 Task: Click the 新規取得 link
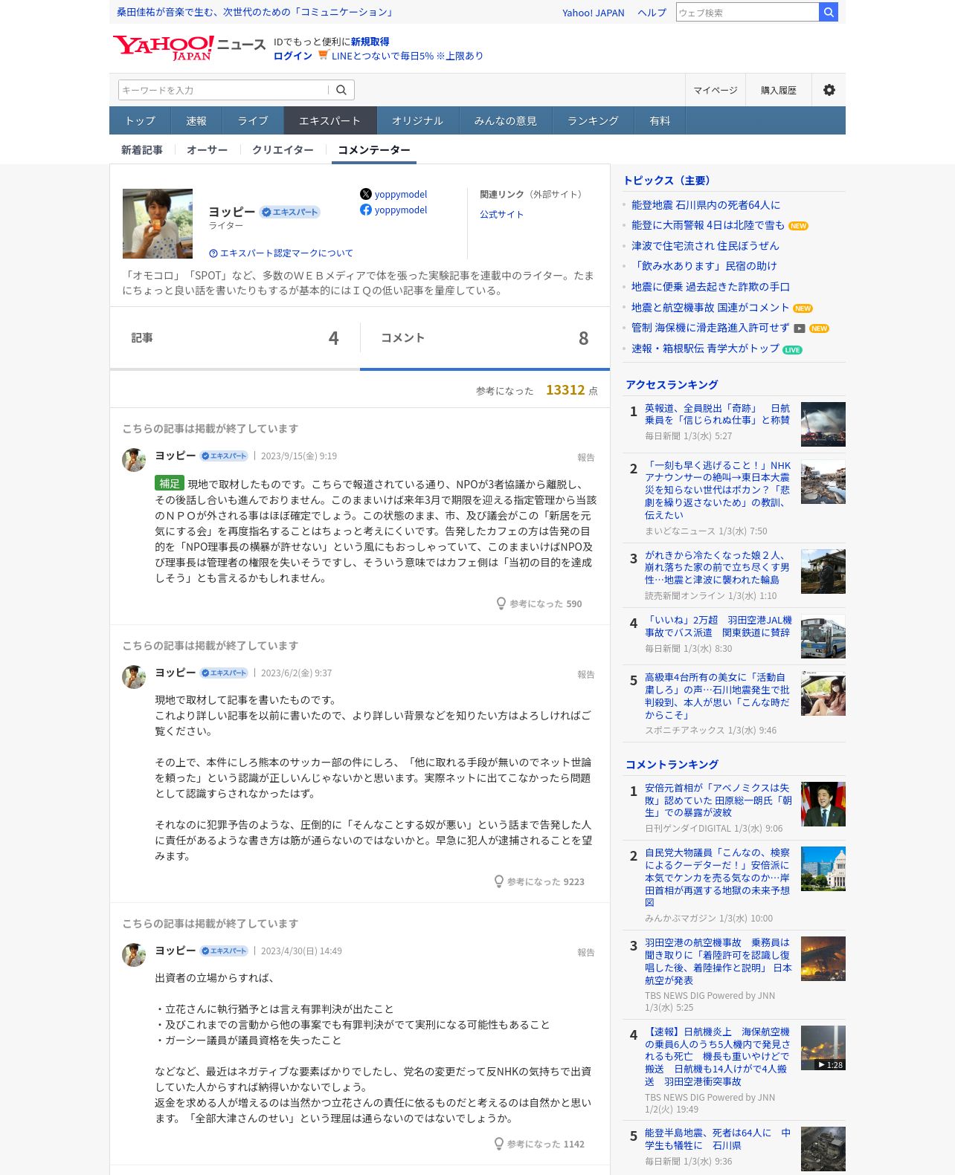tap(370, 42)
